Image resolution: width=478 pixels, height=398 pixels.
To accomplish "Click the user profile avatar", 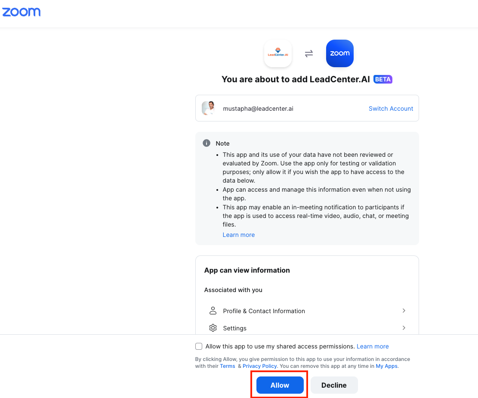I will (209, 108).
